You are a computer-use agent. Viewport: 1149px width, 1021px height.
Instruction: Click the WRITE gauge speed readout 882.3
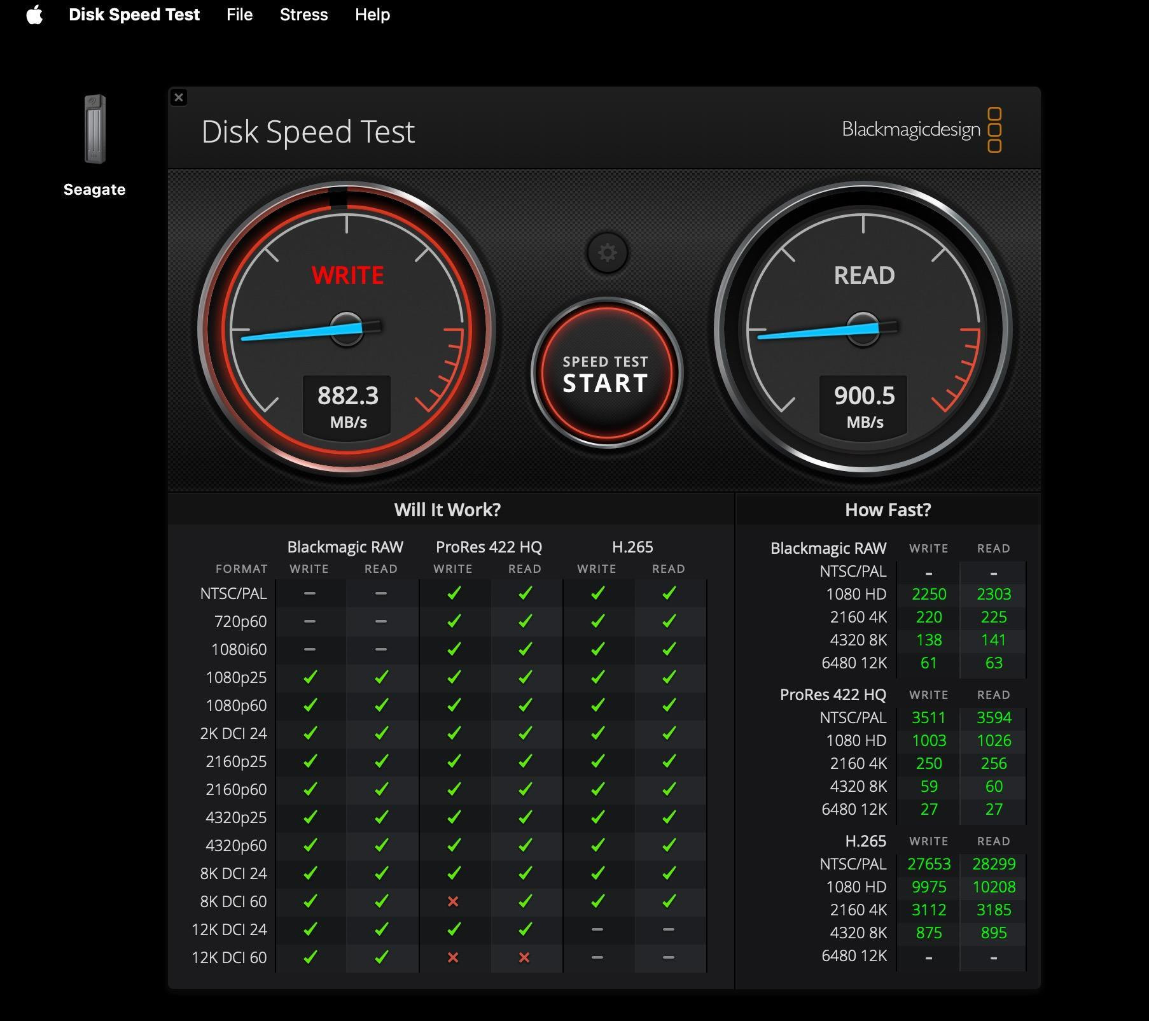(348, 395)
